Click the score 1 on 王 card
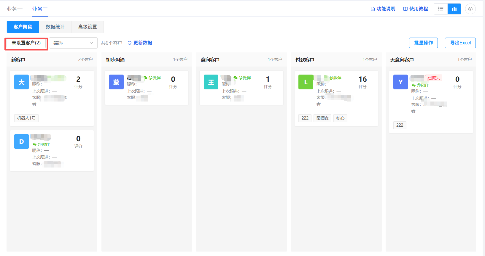The image size is (485, 256). [x=268, y=79]
